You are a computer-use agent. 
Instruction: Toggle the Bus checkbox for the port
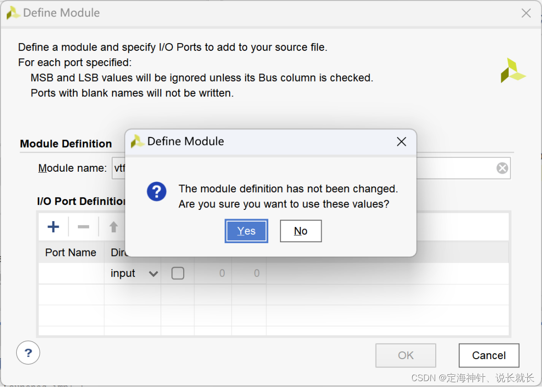(x=178, y=273)
